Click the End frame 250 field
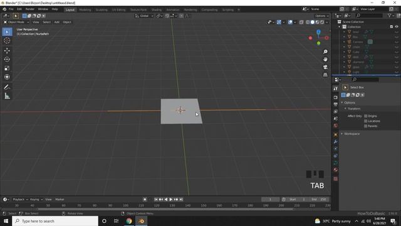The image size is (401, 226). [x=319, y=200]
